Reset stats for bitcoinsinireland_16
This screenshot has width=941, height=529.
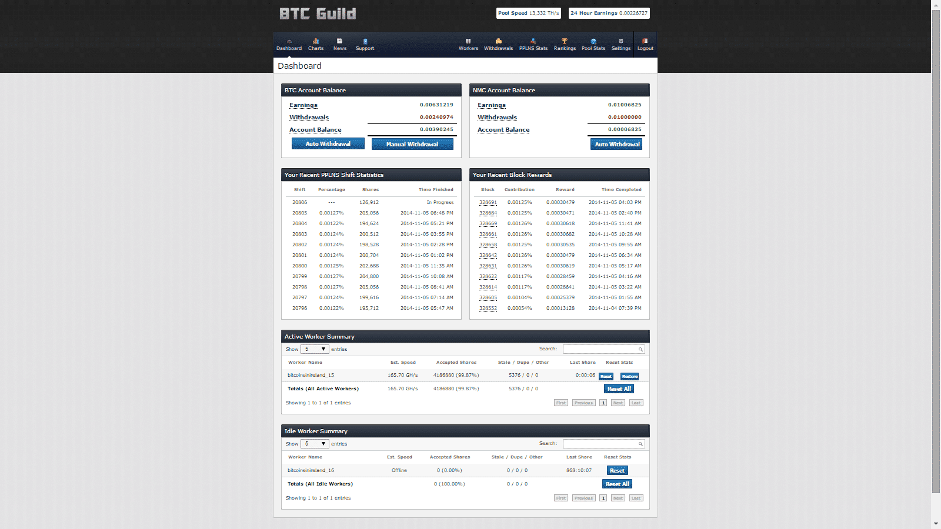pyautogui.click(x=618, y=470)
